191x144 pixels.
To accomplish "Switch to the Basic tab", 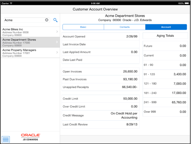I will tap(83, 27).
